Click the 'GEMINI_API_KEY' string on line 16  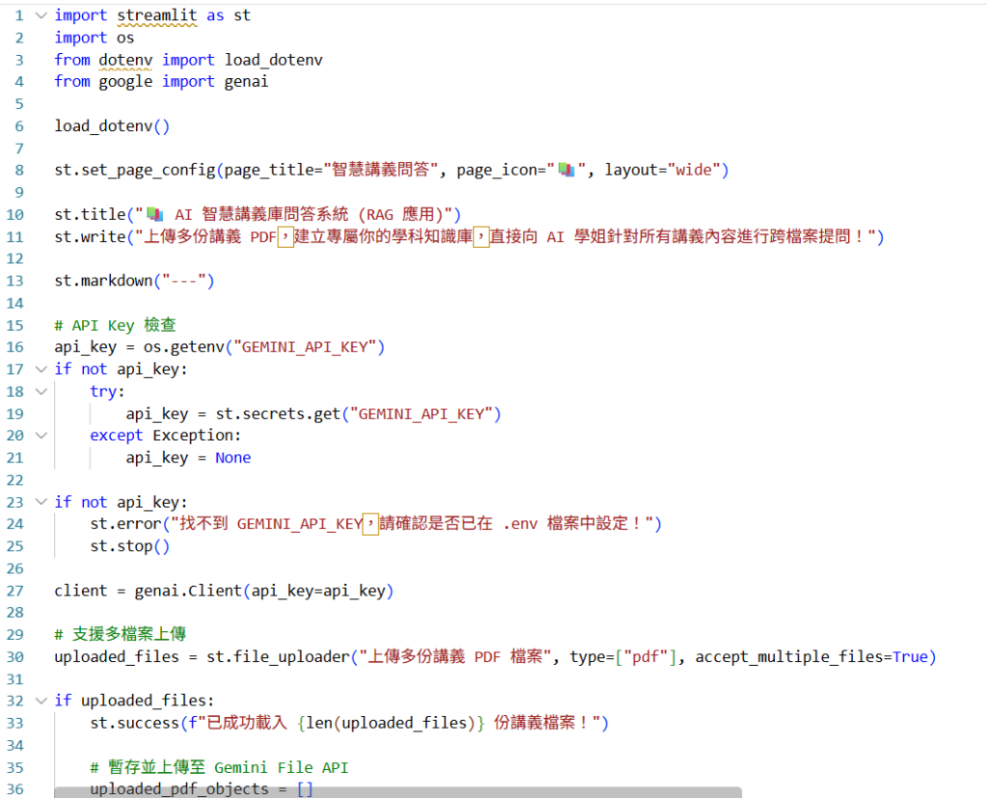point(305,347)
